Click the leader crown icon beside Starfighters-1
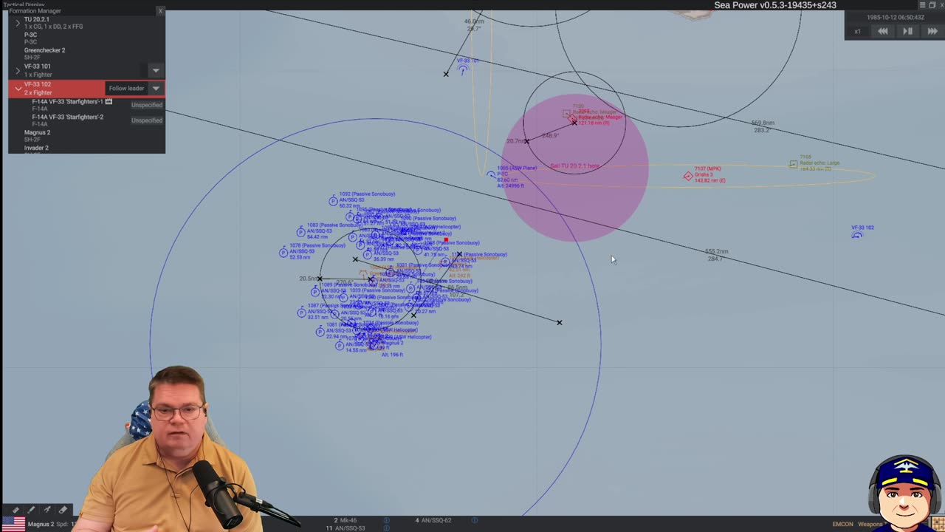The width and height of the screenshot is (945, 532). point(109,100)
